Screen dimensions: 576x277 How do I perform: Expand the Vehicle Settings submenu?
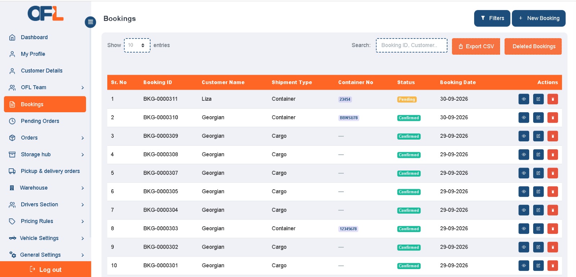(x=45, y=238)
